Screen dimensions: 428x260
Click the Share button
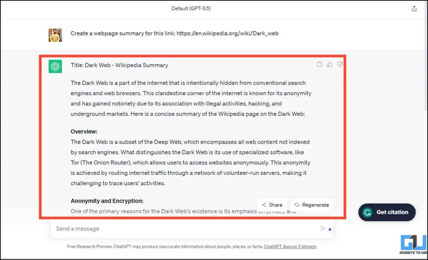pyautogui.click(x=272, y=205)
